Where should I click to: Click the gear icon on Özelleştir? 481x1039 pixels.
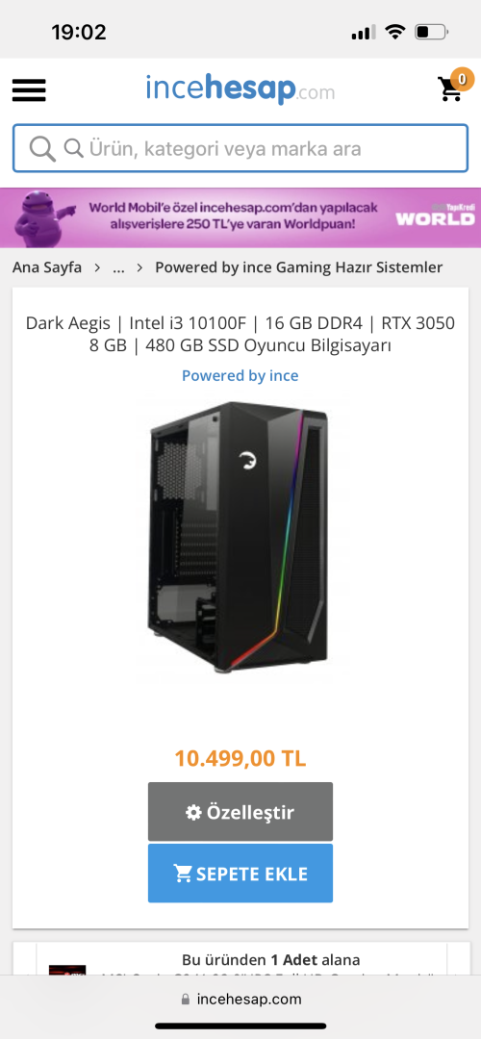193,812
